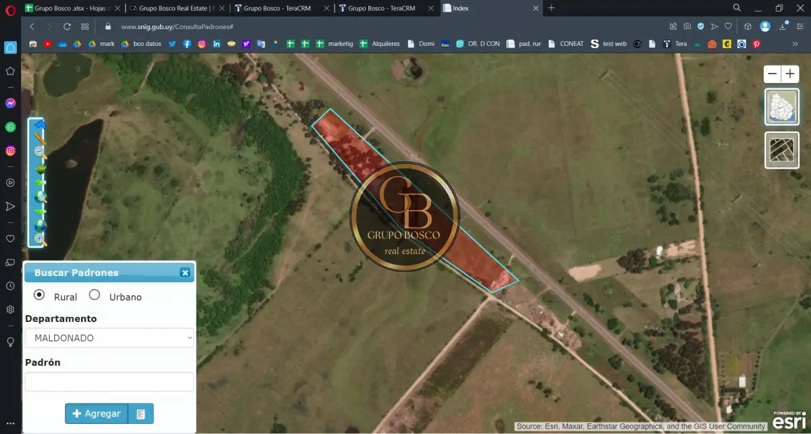Click the globe with magnifier tool
Screen dimensions: 811x434
click(x=39, y=196)
